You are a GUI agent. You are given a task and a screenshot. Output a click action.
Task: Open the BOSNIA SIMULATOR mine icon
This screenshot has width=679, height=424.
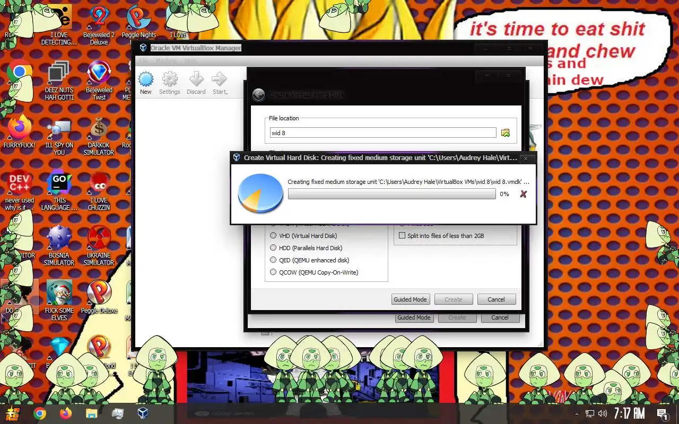coord(59,238)
